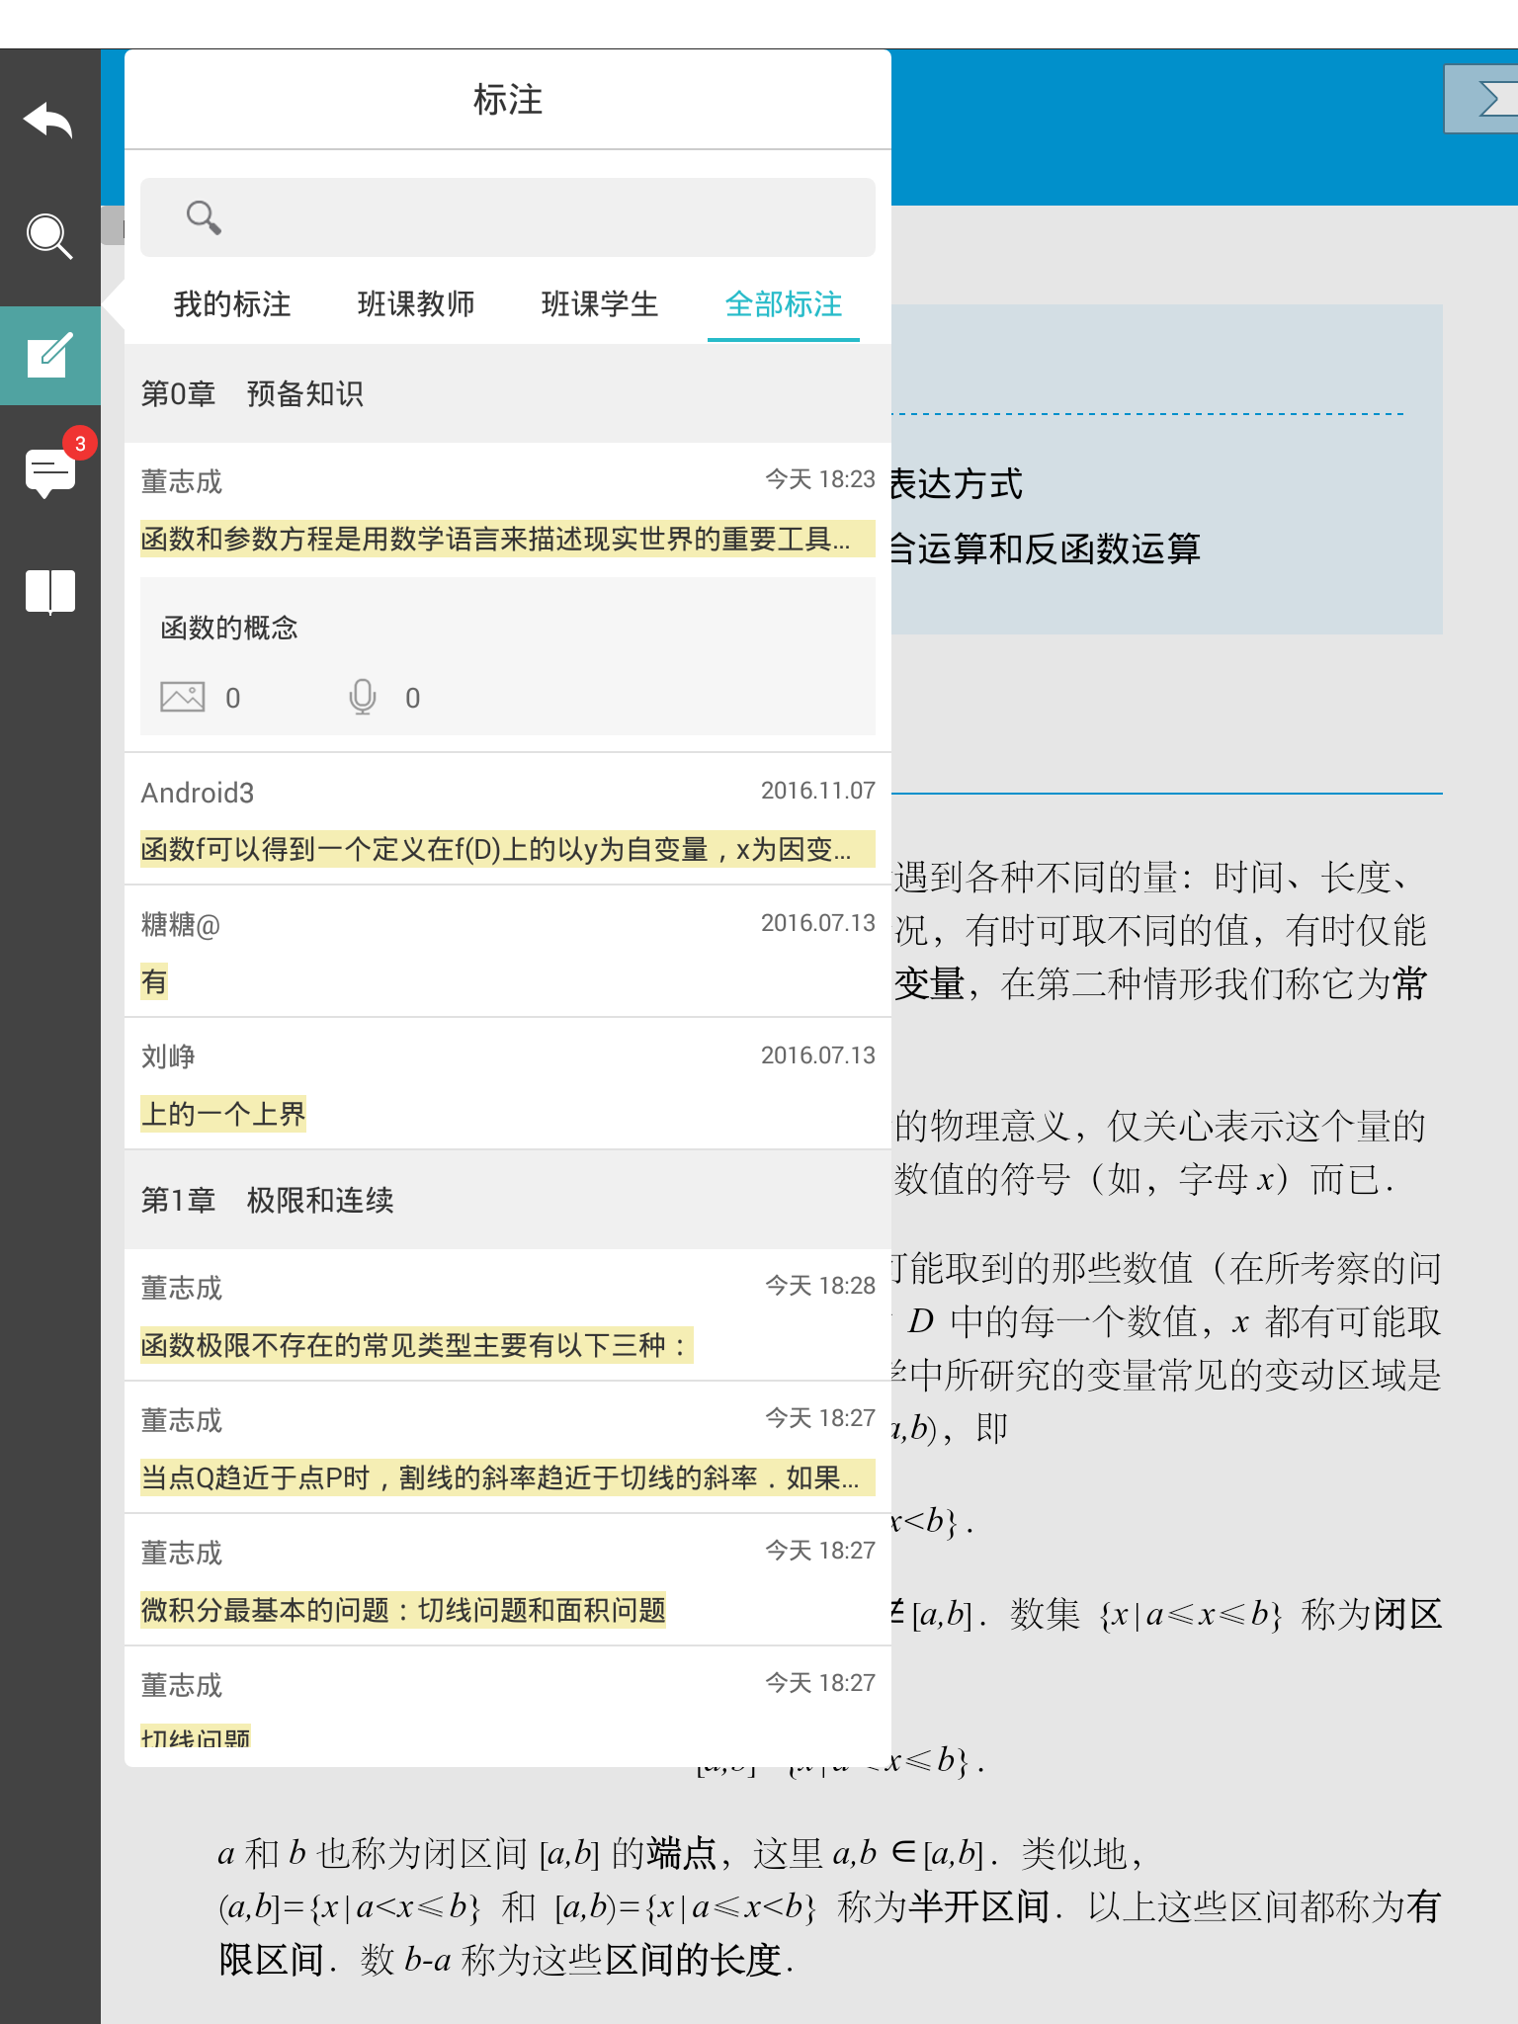Open 刘峥's annotation 上的一个上界
1518x2024 pixels.
coord(223,1114)
